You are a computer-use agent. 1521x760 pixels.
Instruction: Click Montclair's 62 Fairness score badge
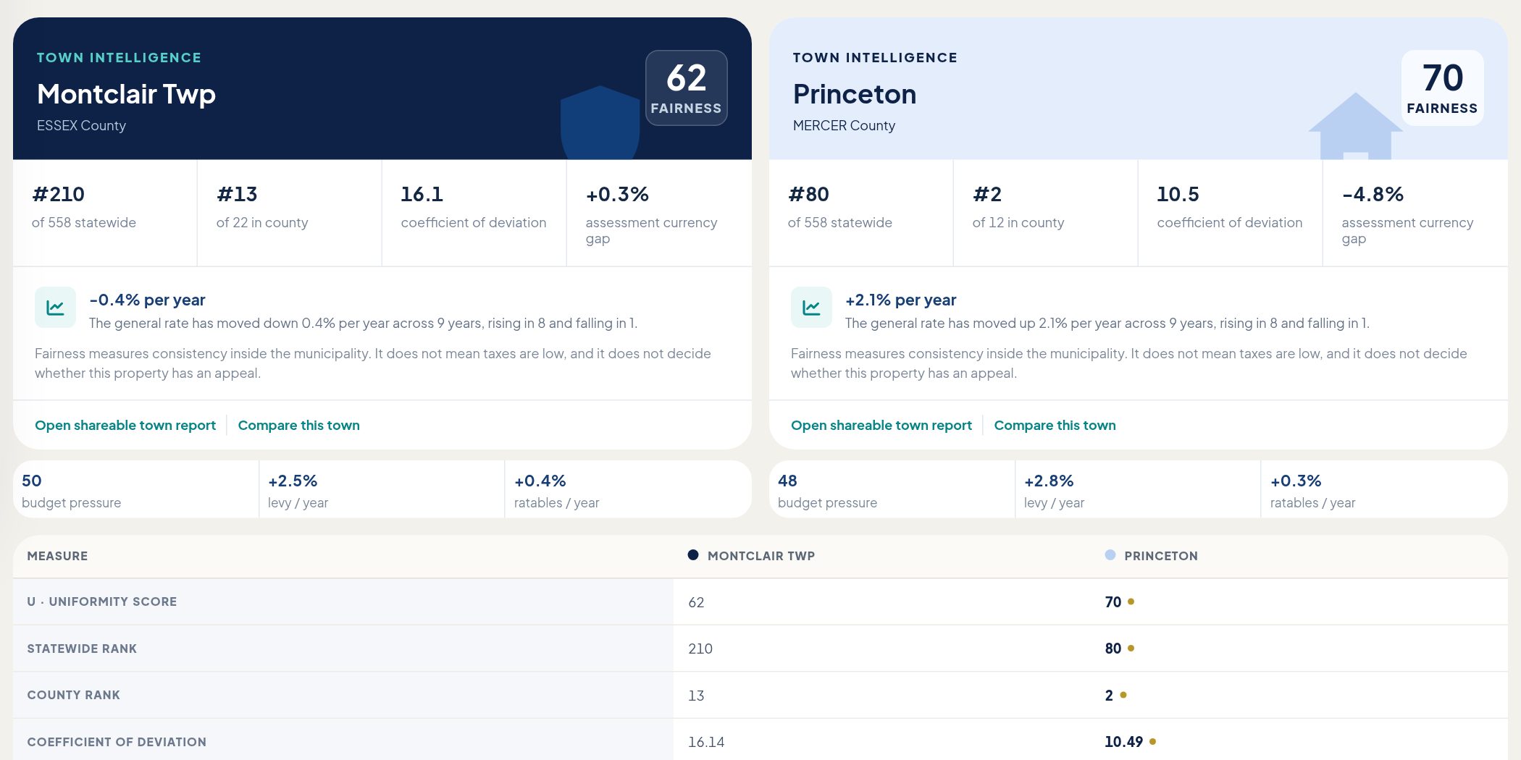(686, 88)
